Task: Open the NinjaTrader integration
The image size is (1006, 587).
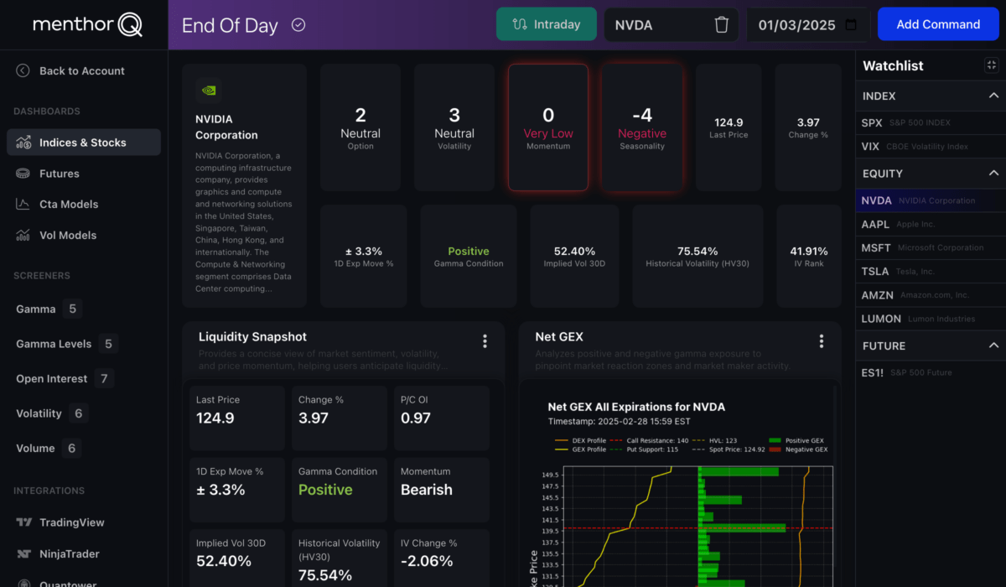Action: pyautogui.click(x=84, y=553)
